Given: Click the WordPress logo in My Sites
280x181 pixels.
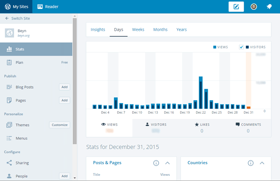Looking at the screenshot, I should click(x=7, y=7).
